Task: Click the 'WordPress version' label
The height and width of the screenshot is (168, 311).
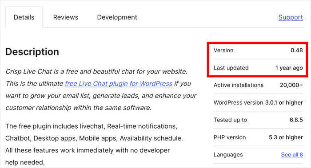Action: (238, 102)
